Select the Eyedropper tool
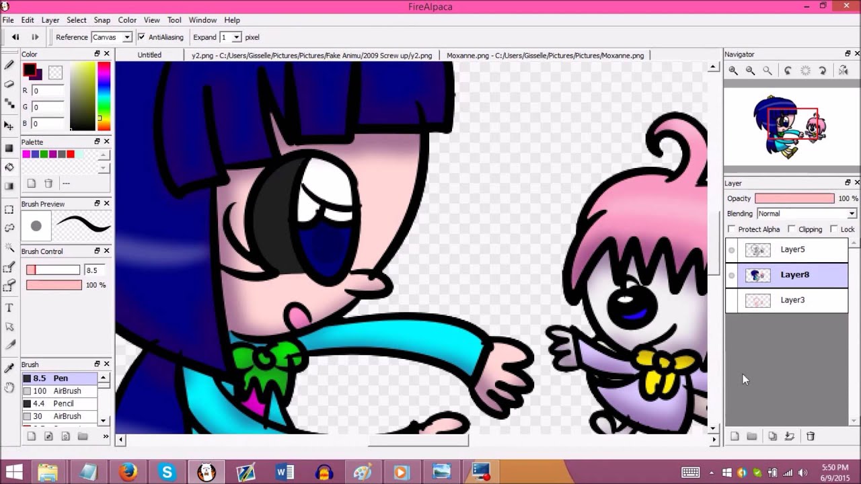 (x=9, y=368)
